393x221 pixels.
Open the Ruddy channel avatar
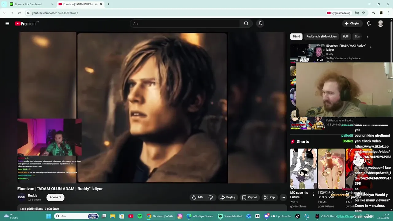tap(21, 197)
